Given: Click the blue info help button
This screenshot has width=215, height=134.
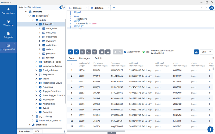Looking at the screenshot, I should 210,129.
